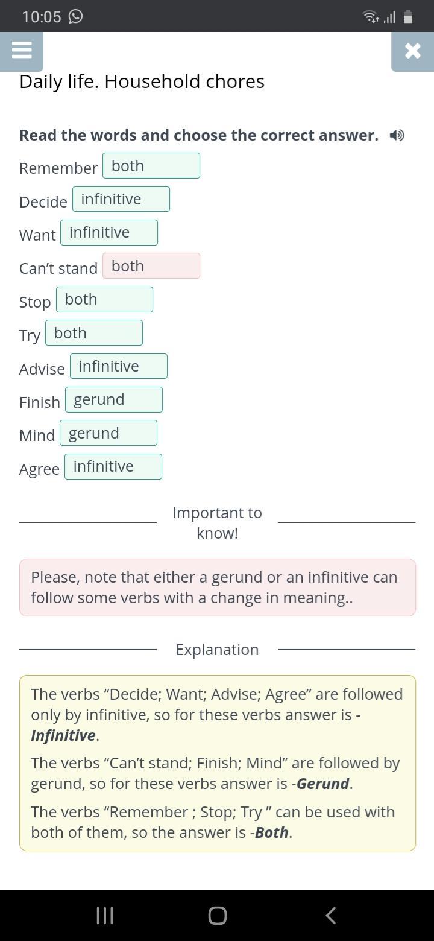Viewport: 434px width, 941px height.
Task: Open the Advise answer dropdown
Action: point(118,367)
